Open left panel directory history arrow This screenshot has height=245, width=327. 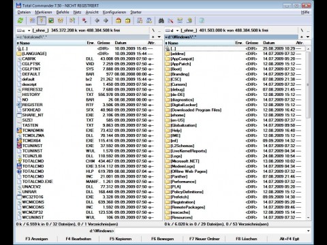click(x=159, y=37)
